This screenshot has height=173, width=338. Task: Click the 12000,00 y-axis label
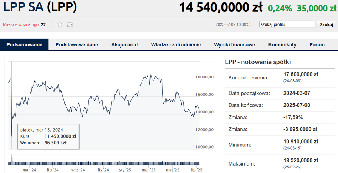coord(205,129)
